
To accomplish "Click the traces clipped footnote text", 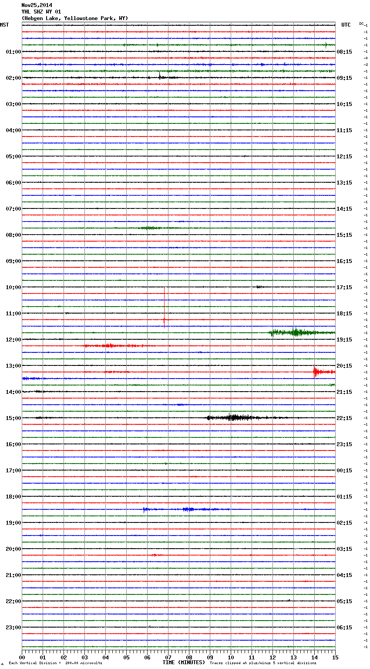I will pos(263,663).
